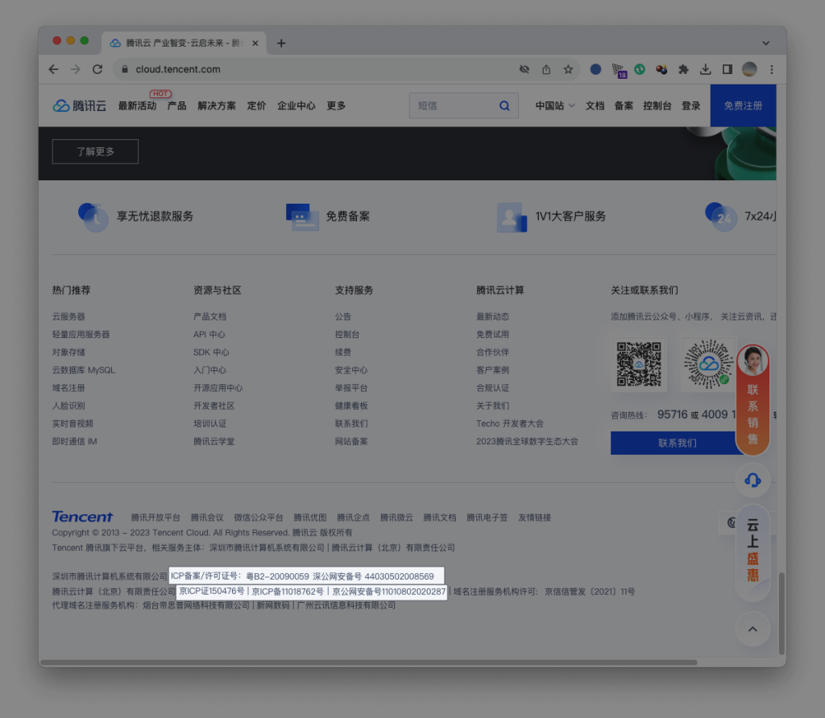Click the 联系我们 blue button
Viewport: 825px width, 718px height.
click(677, 443)
